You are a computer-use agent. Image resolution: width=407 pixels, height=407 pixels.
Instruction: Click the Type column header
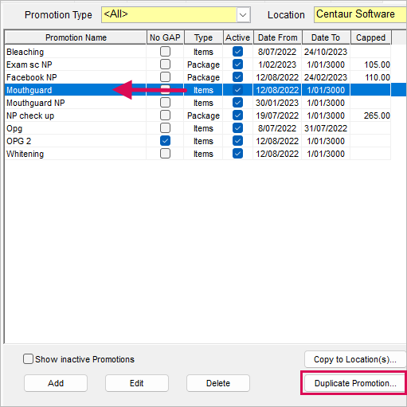click(203, 37)
